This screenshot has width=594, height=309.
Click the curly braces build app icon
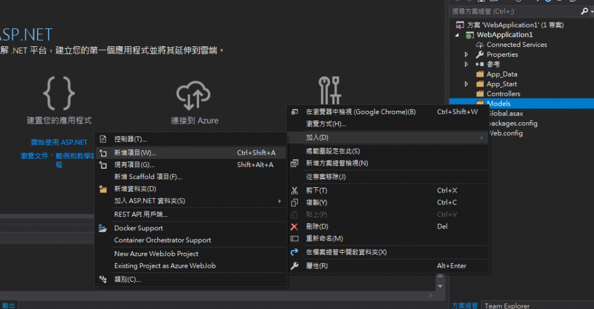tap(59, 93)
